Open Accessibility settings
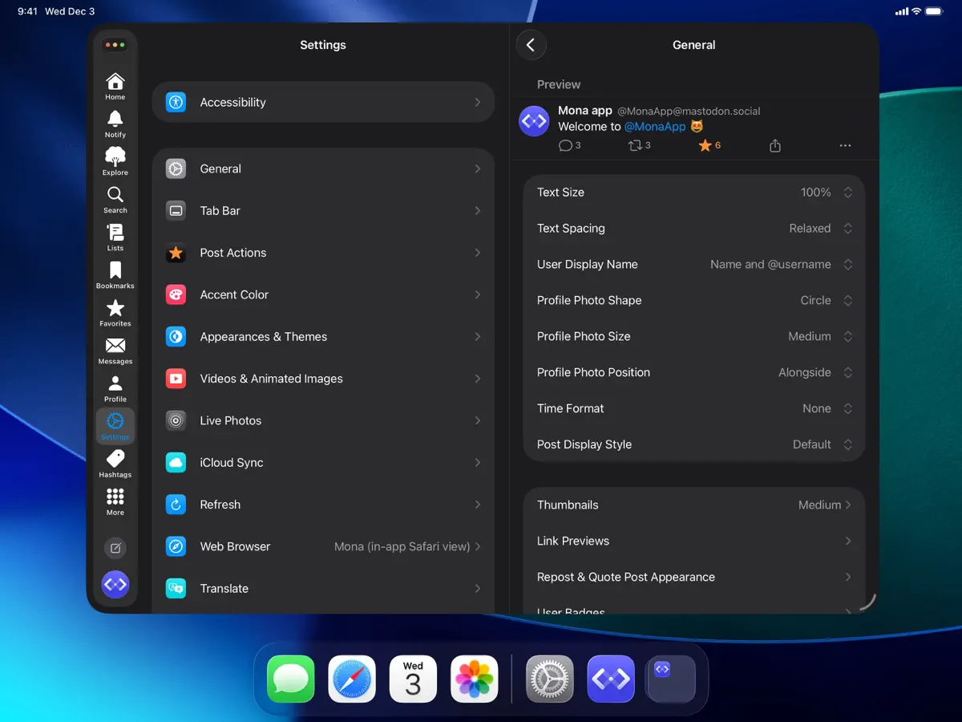962x722 pixels. 323,102
